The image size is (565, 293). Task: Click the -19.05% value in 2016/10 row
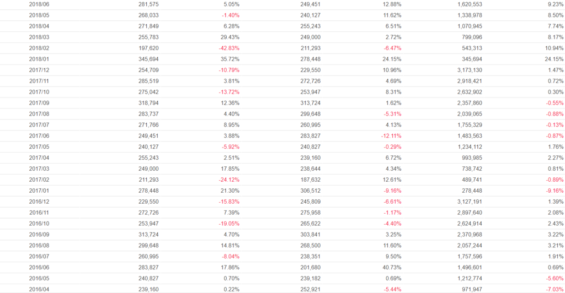point(229,224)
